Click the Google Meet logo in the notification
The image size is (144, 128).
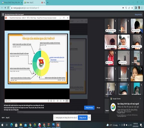pos(113,107)
